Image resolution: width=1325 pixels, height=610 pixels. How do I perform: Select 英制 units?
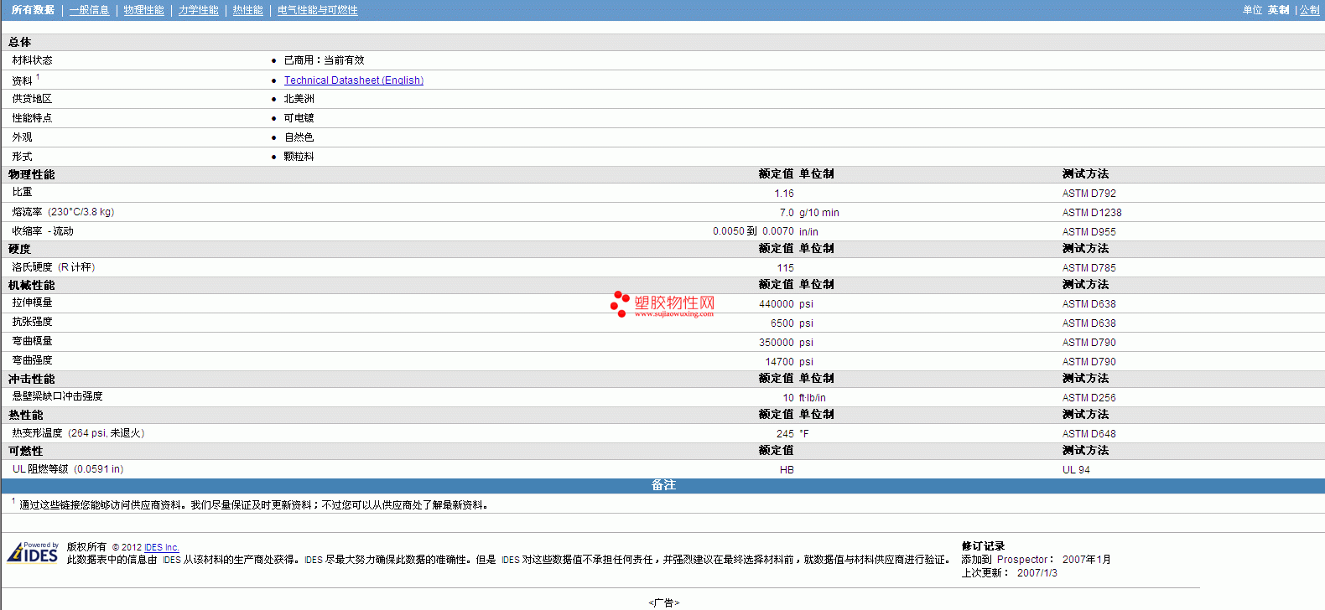1279,10
